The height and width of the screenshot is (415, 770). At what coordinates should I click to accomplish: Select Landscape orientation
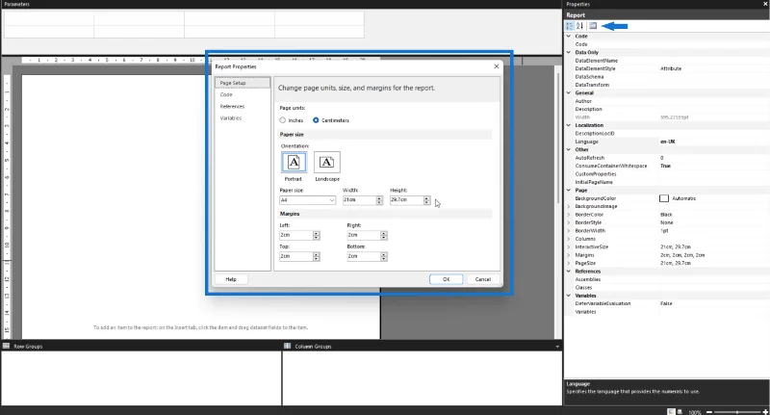[327, 162]
